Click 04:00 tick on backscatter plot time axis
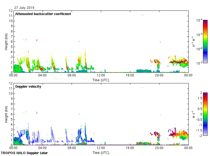The image size is (210, 156). (43, 76)
